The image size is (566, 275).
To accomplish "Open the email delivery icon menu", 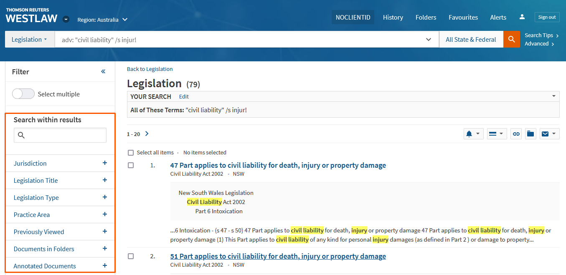I will tap(549, 134).
